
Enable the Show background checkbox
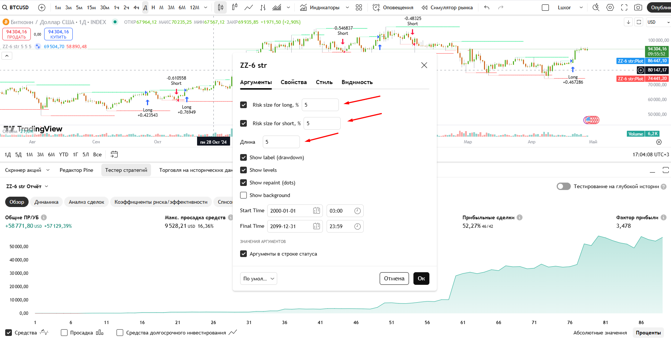[243, 195]
